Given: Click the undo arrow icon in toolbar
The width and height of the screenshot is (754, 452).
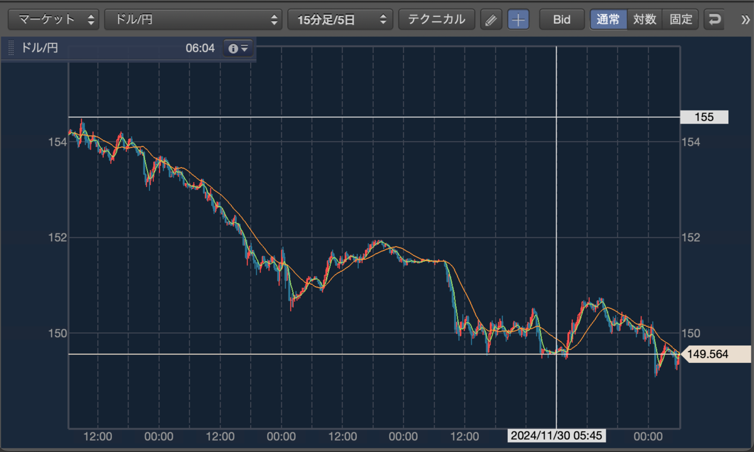Looking at the screenshot, I should 714,19.
